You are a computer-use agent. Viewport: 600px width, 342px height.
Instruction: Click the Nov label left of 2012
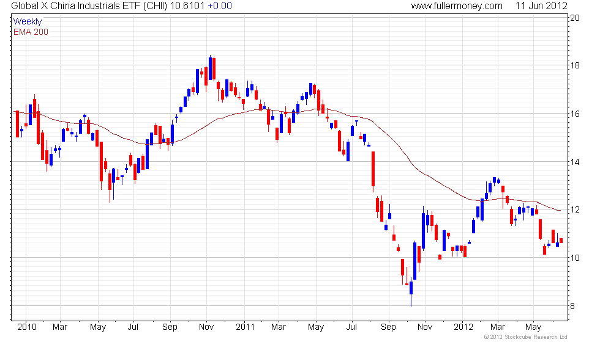click(425, 327)
